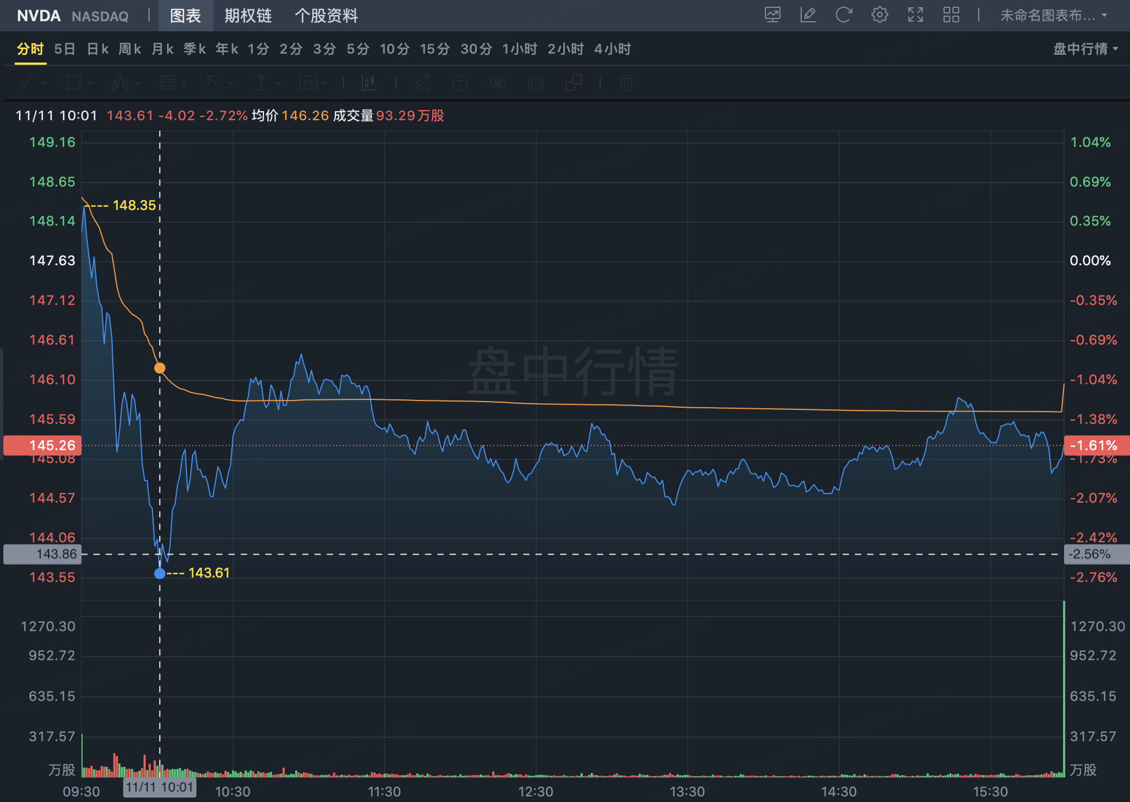Click the blue 143.61 low price marker
The width and height of the screenshot is (1130, 802).
point(160,574)
